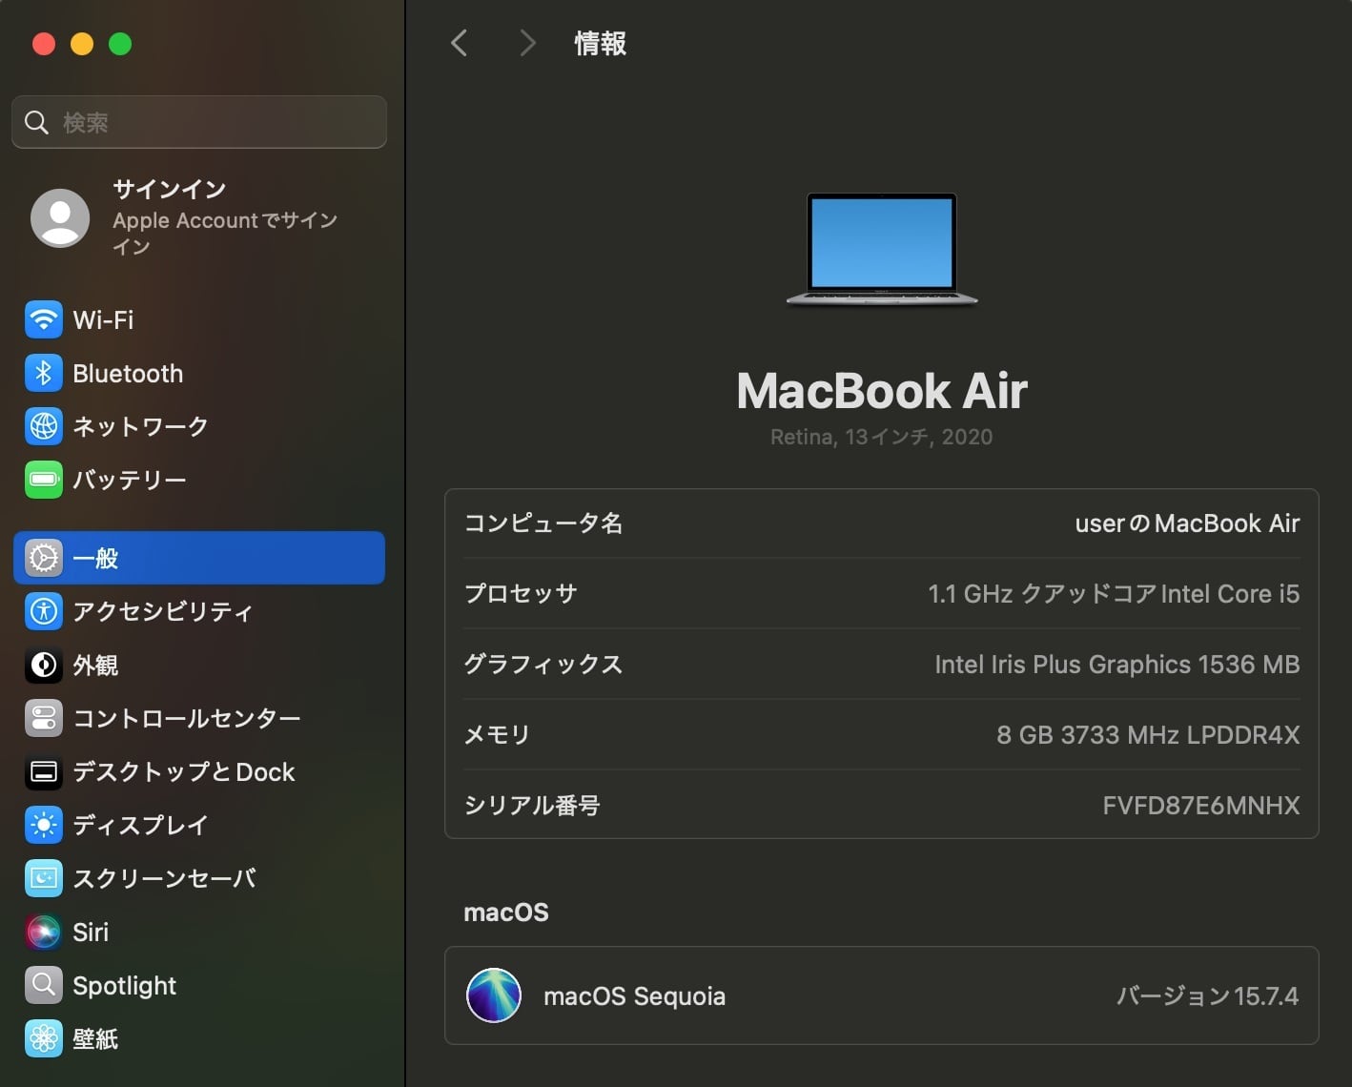Open 外観 settings
Viewport: 1352px width, 1087px height.
[x=199, y=665]
